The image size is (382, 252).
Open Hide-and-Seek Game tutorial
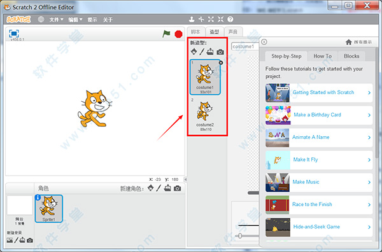pos(319,227)
